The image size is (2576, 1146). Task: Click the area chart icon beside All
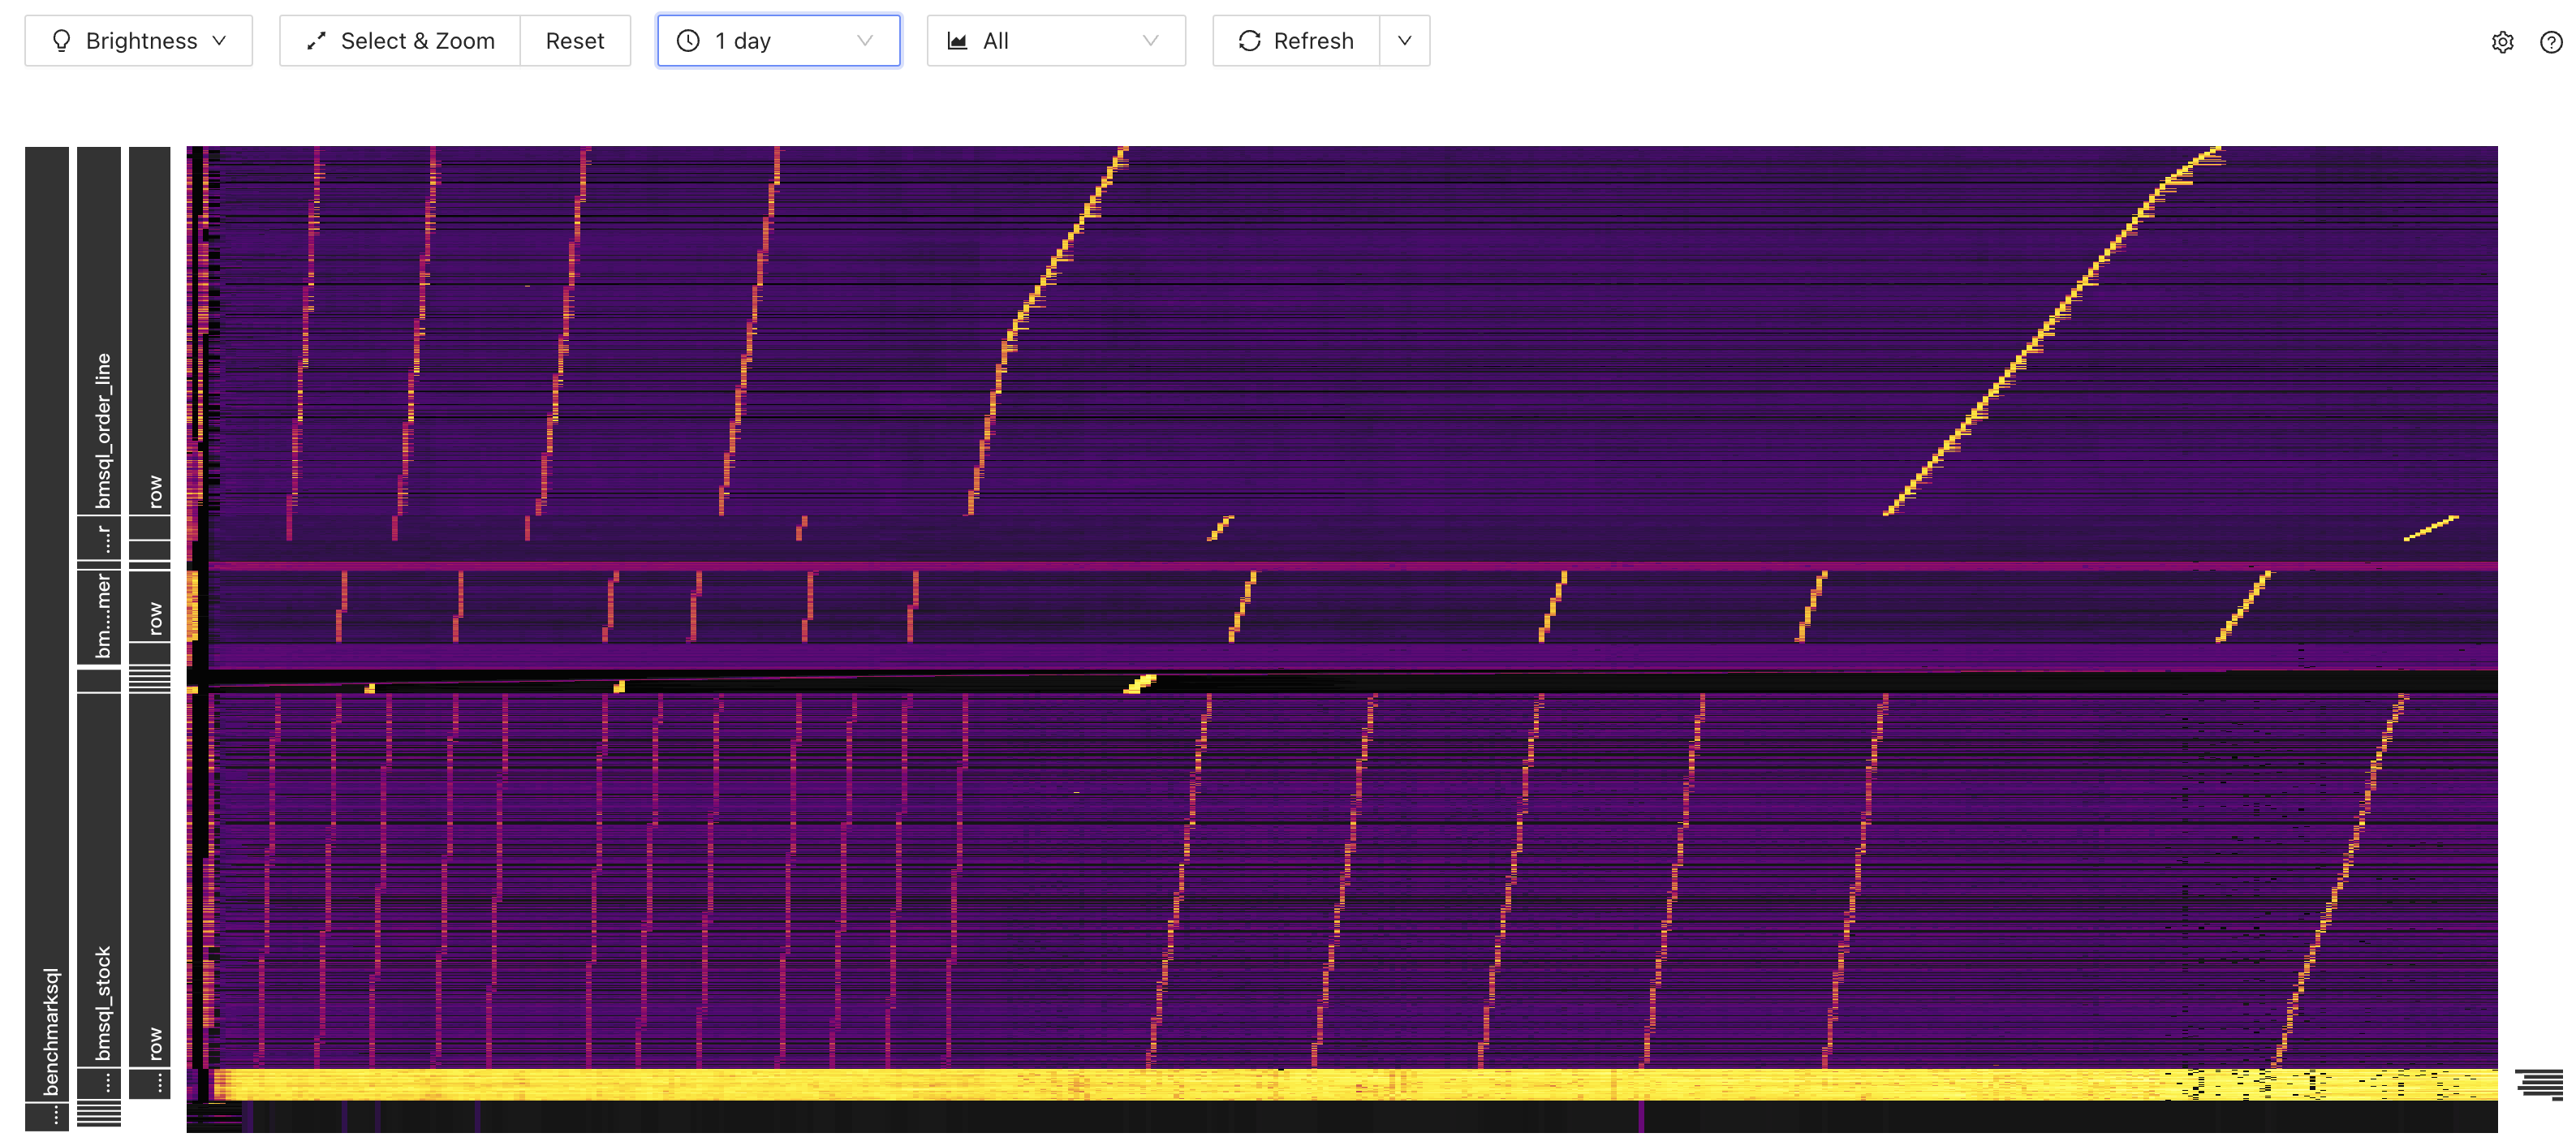pos(957,41)
